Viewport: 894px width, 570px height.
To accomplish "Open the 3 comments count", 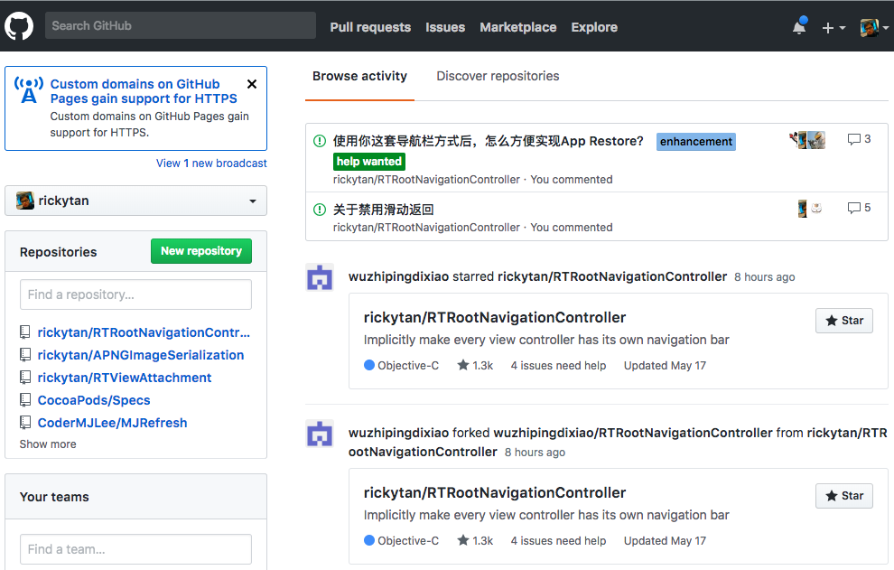I will pyautogui.click(x=859, y=139).
